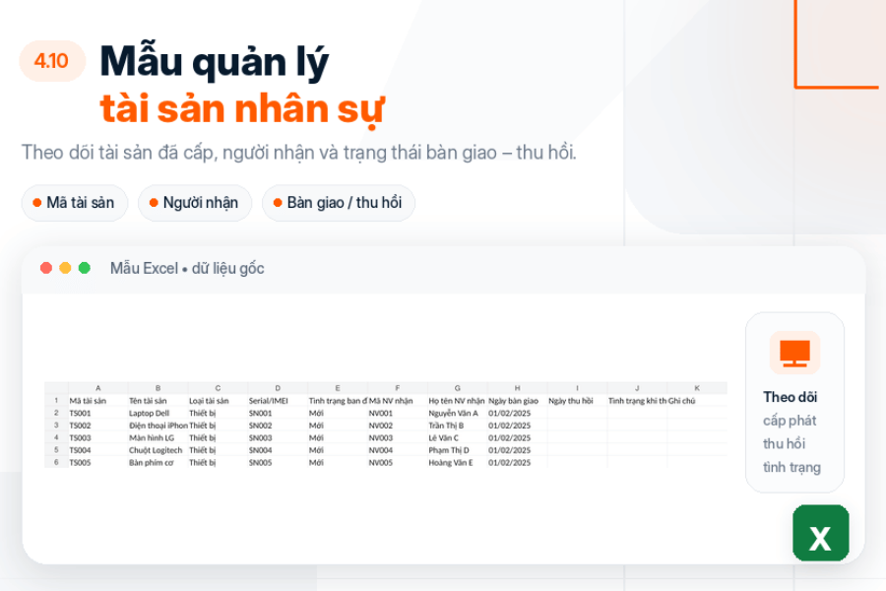Select cell TS004
Image resolution: width=886 pixels, height=591 pixels.
[x=98, y=450]
